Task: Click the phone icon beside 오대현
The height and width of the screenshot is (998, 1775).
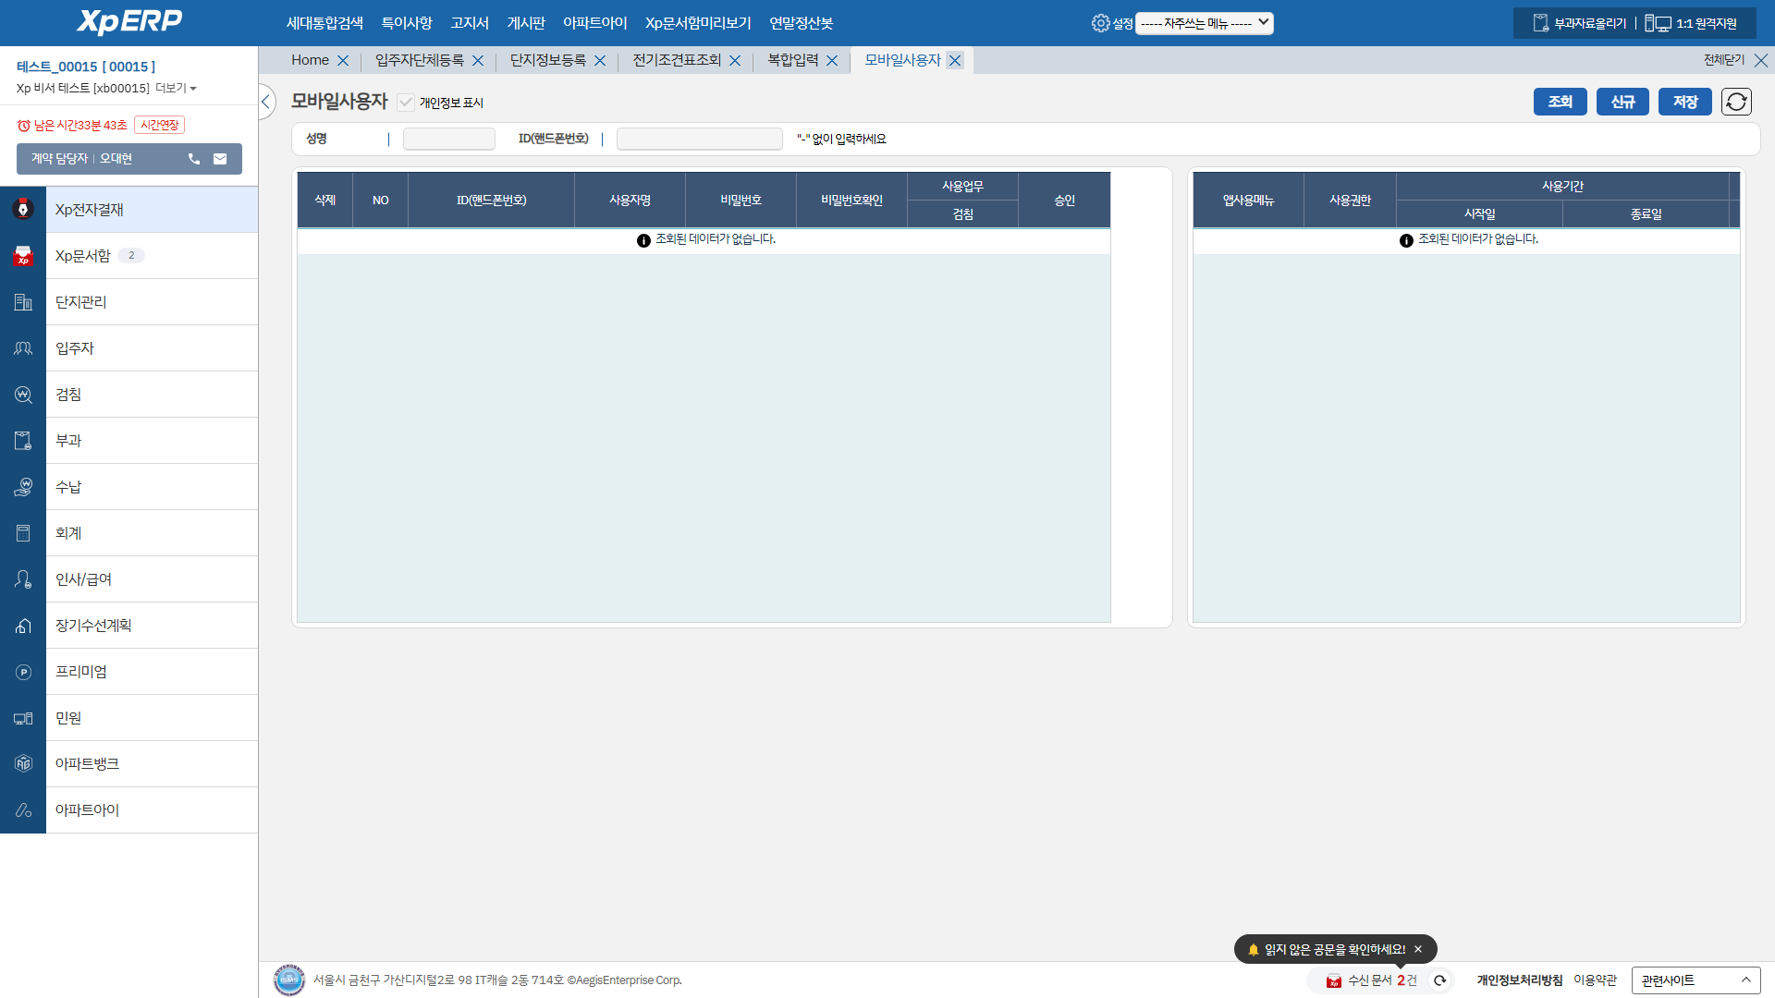Action: click(194, 159)
